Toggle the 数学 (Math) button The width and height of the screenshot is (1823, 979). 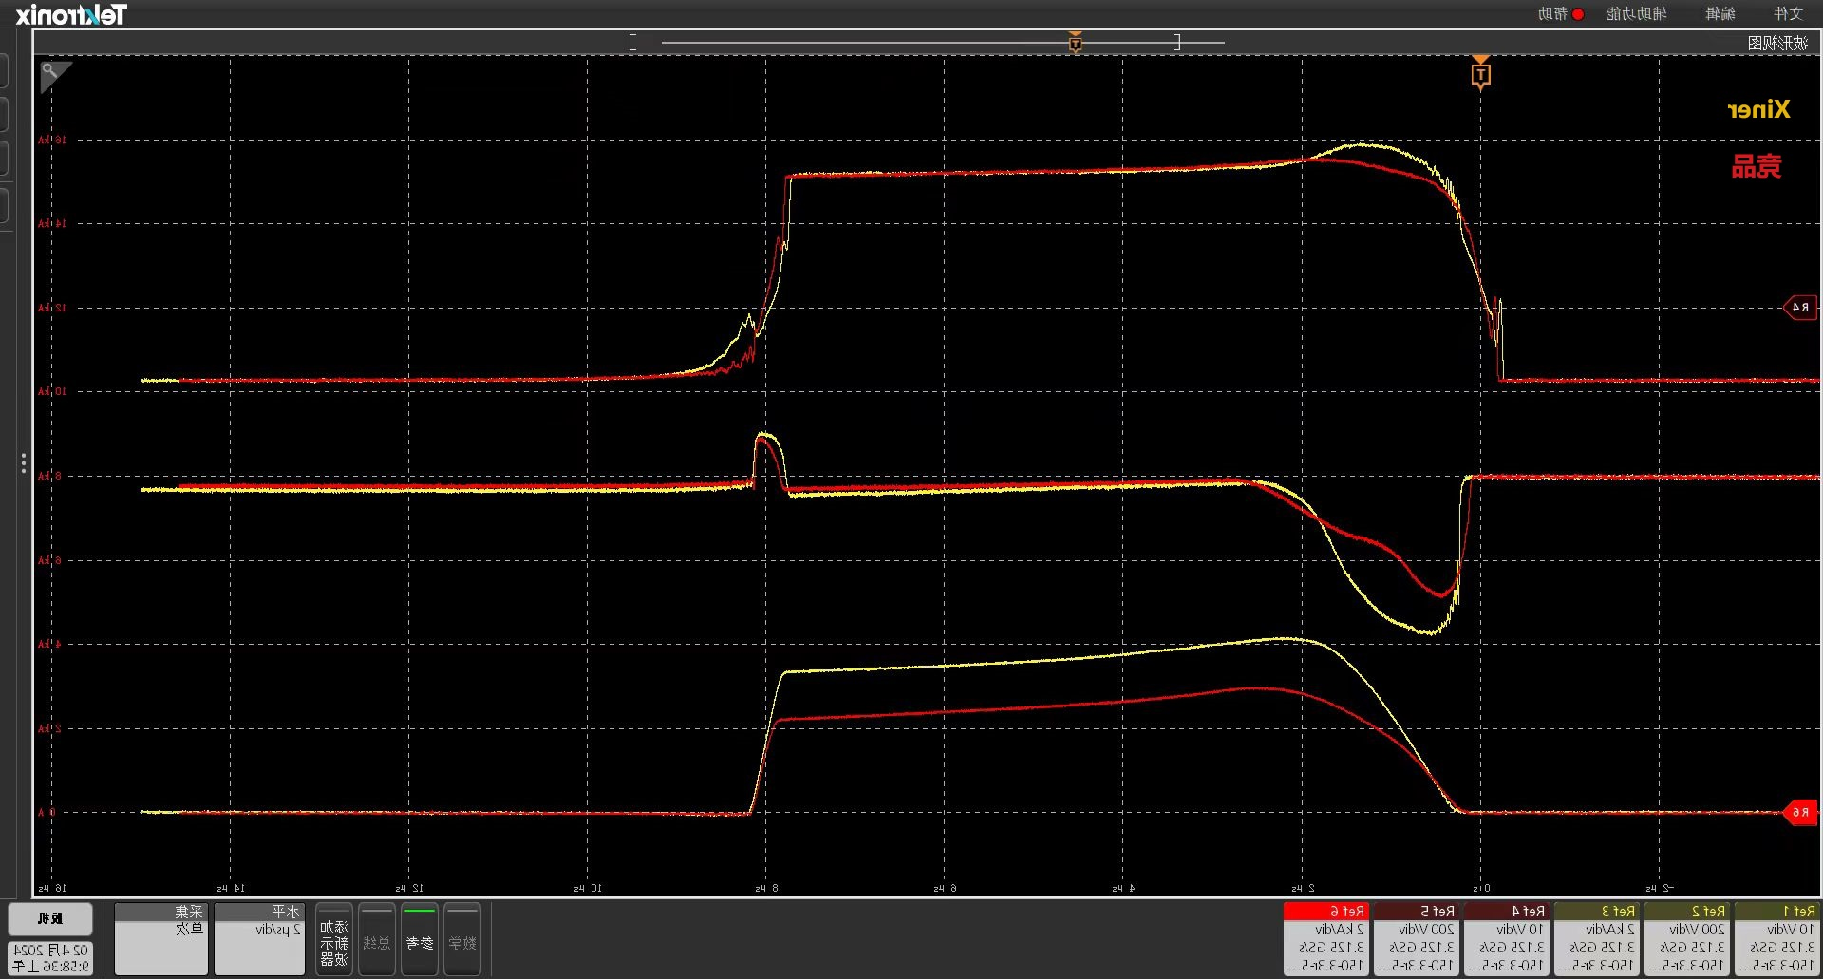[x=462, y=939]
